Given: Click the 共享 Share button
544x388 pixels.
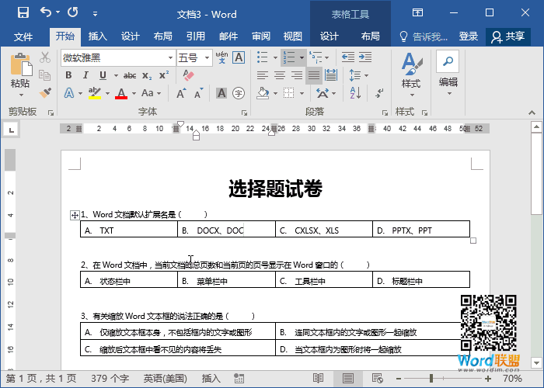Looking at the screenshot, I should (x=508, y=36).
